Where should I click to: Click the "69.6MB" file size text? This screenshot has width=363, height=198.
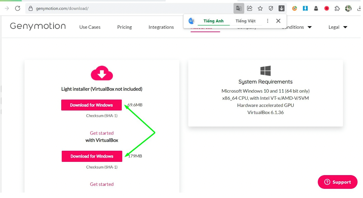tap(135, 105)
